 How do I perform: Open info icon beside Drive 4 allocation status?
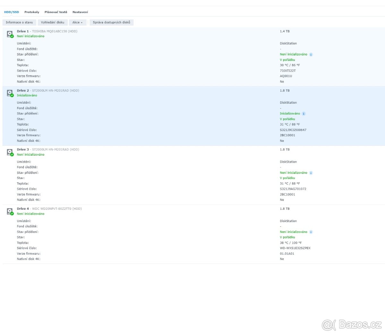pos(311,232)
